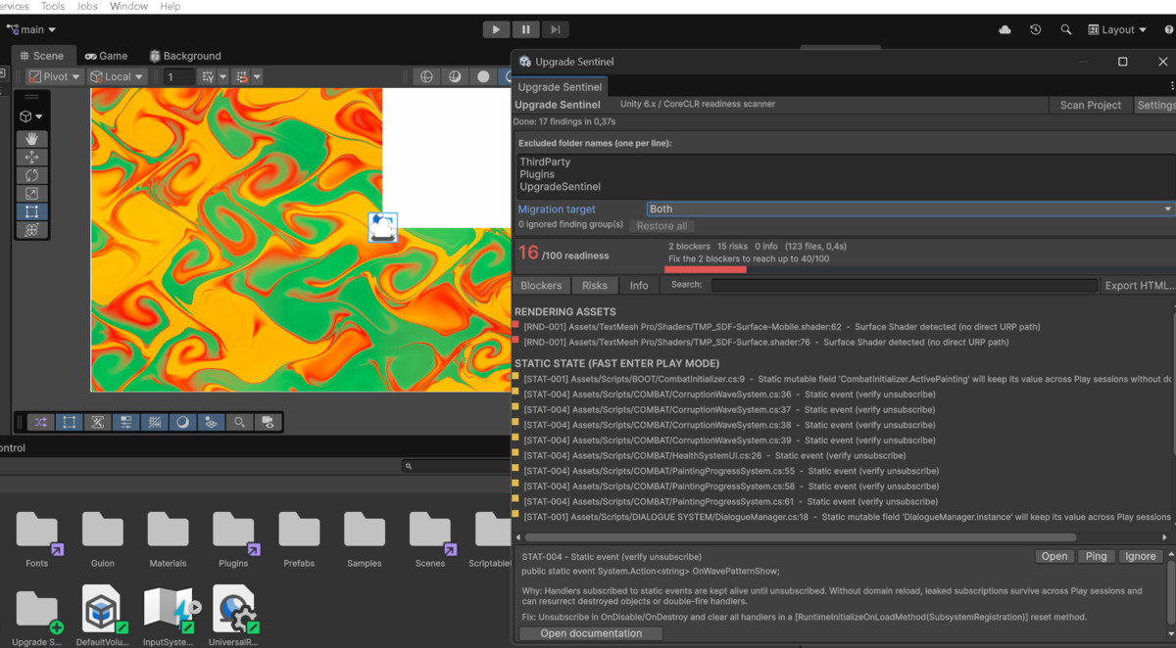Select the Transform tool
This screenshot has width=1176, height=648.
pos(31,230)
